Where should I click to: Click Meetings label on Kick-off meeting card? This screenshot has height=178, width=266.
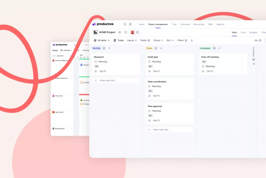[x=210, y=66]
